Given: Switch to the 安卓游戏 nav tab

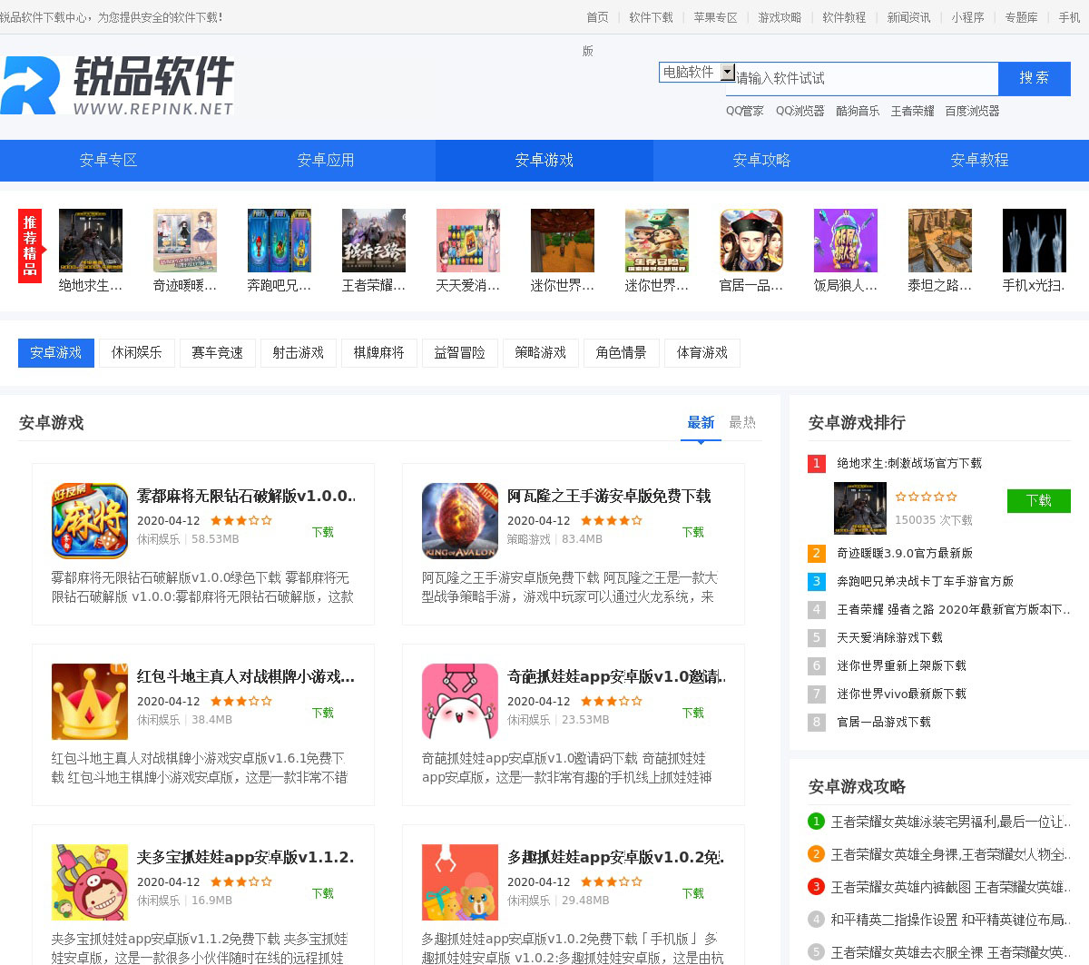Looking at the screenshot, I should (x=544, y=160).
